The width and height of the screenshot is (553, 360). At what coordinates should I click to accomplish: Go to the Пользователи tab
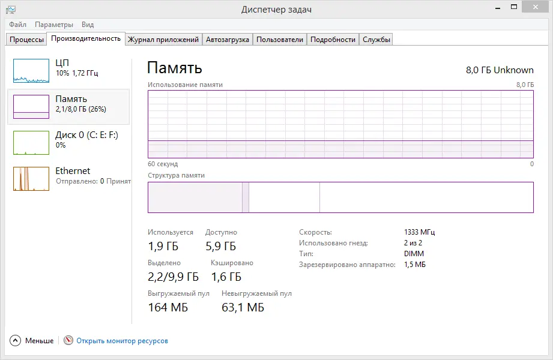279,40
